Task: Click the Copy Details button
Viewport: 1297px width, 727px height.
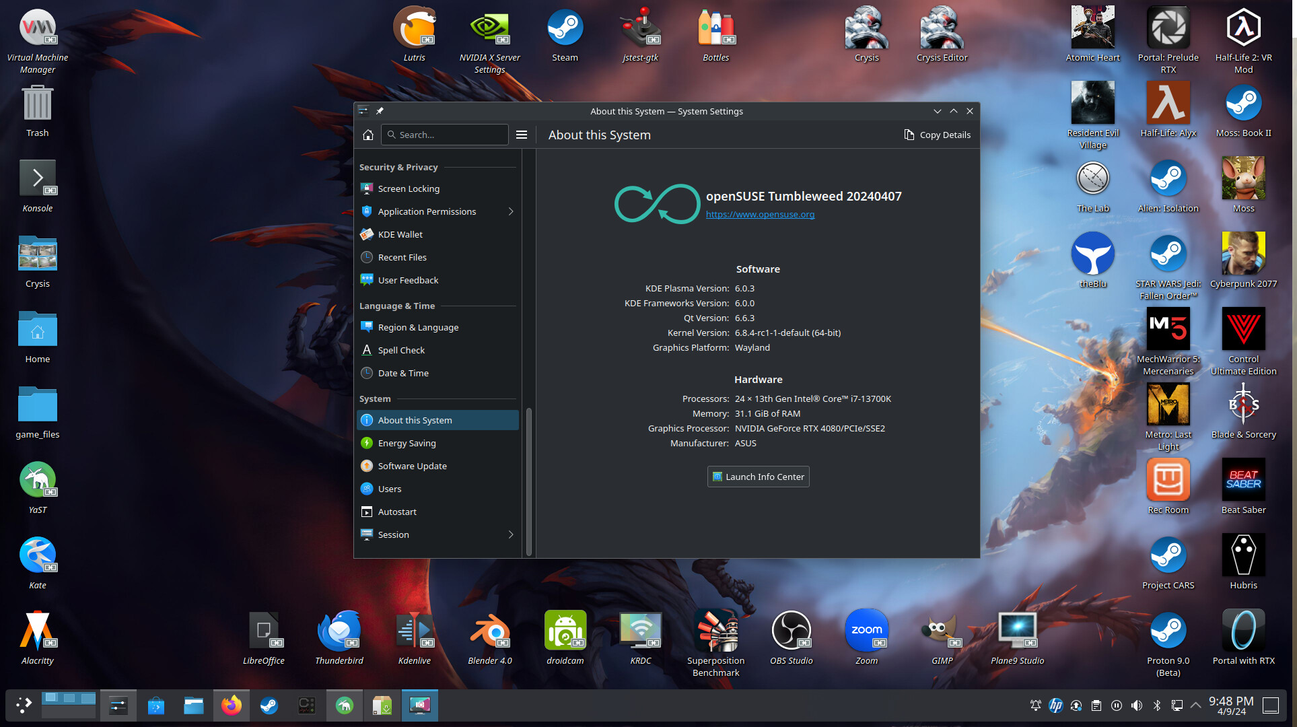Action: [x=937, y=135]
